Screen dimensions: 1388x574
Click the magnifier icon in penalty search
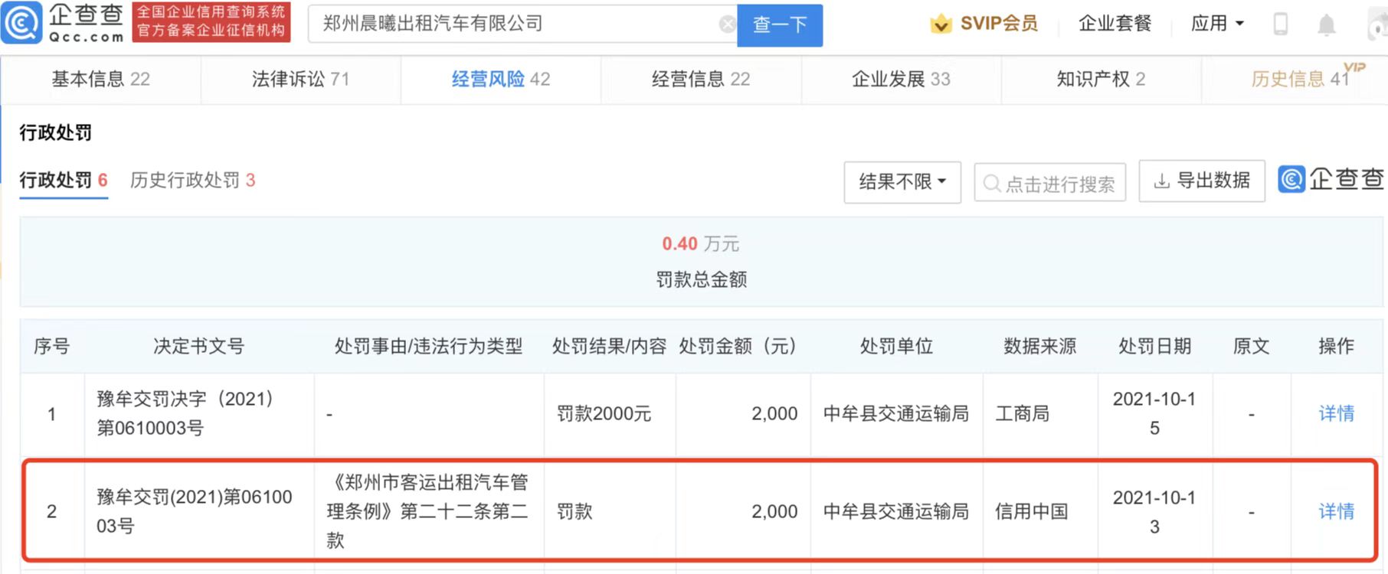pos(992,184)
